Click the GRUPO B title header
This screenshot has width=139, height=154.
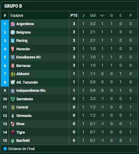tap(13, 6)
